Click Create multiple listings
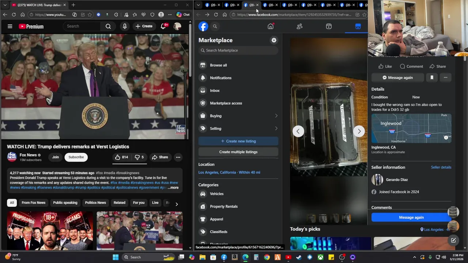 (238, 152)
